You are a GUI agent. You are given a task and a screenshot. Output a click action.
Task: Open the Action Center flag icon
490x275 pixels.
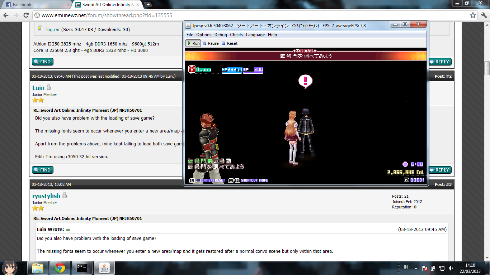[424, 268]
